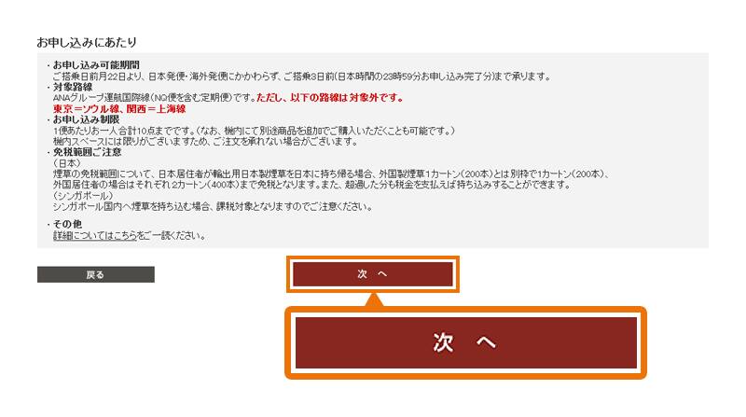Click the 免税範囲ご注意 bullet heading
Screen dimensions: 746x417
click(87, 152)
